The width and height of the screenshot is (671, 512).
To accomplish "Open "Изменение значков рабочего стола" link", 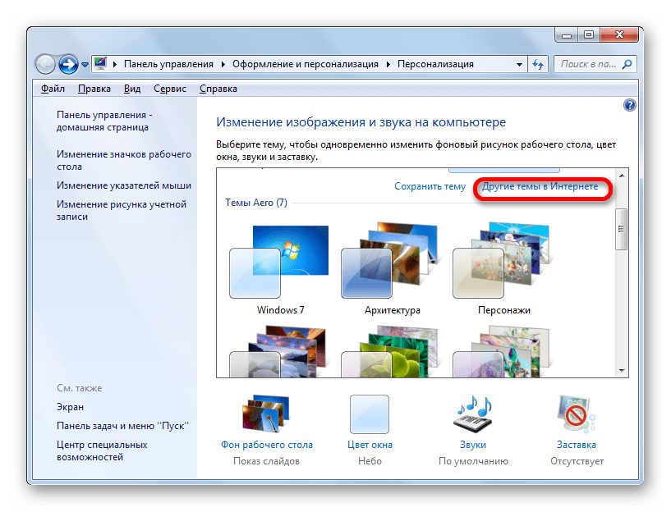I will [x=124, y=160].
